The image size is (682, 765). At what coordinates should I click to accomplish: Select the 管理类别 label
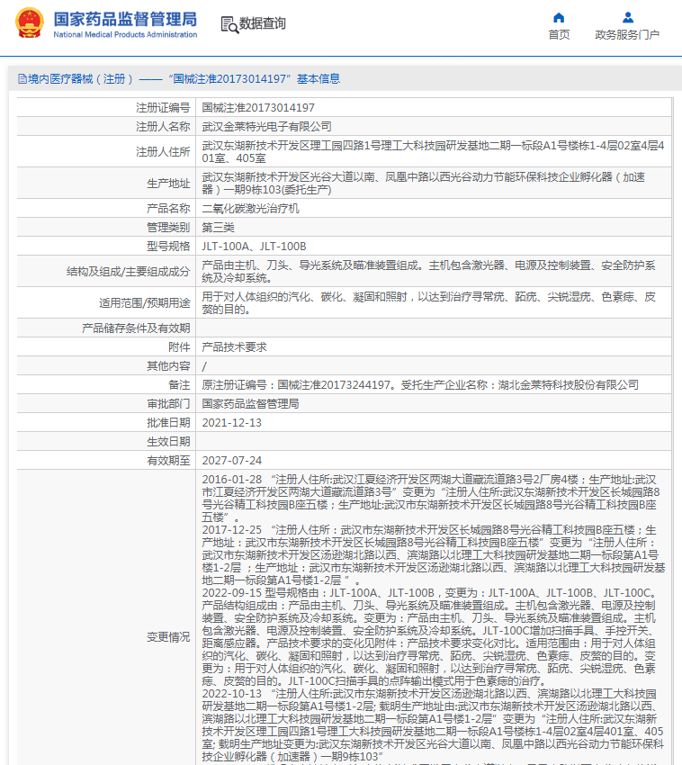168,228
